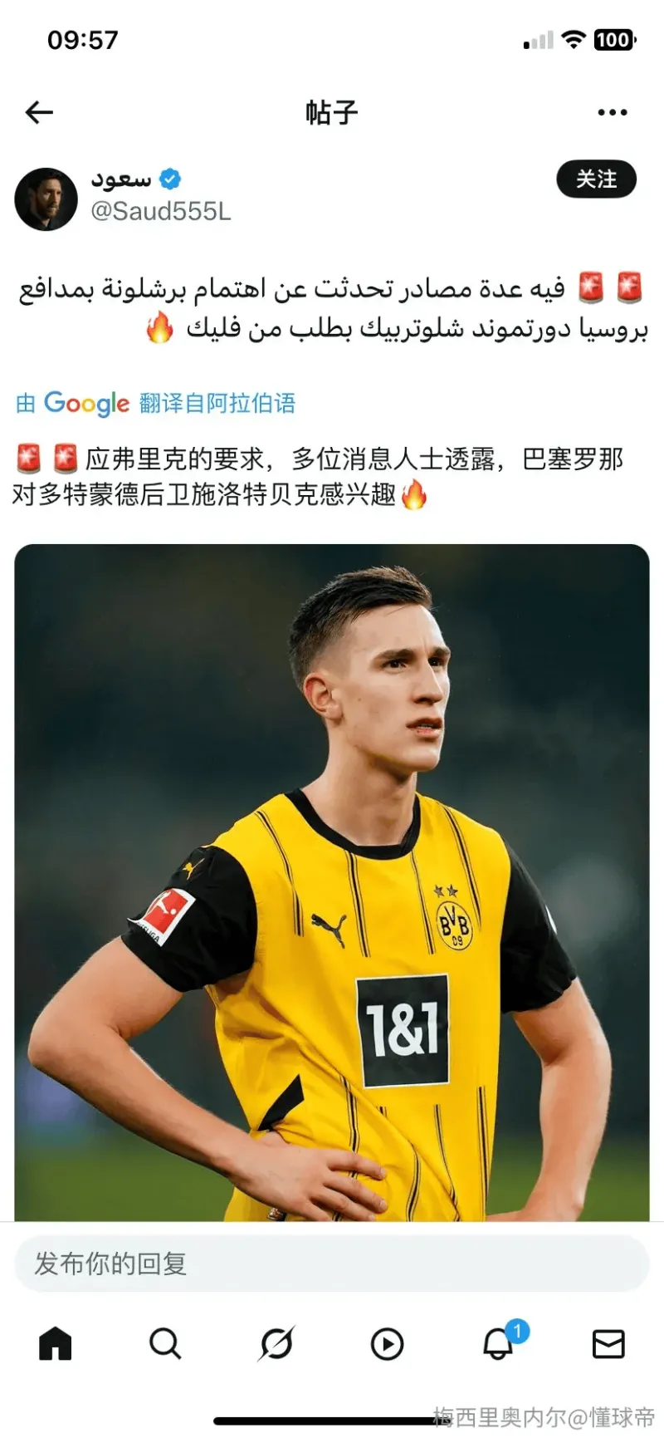664x1438 pixels.
Task: Tap the translated Chinese post text
Action: pos(320,477)
